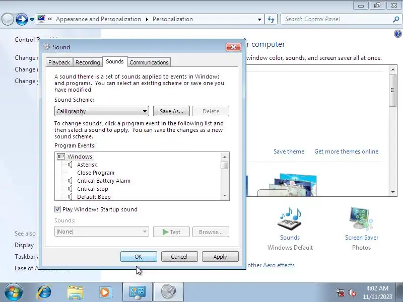This screenshot has width=403, height=302.
Task: Click the Save As... button
Action: (x=171, y=111)
